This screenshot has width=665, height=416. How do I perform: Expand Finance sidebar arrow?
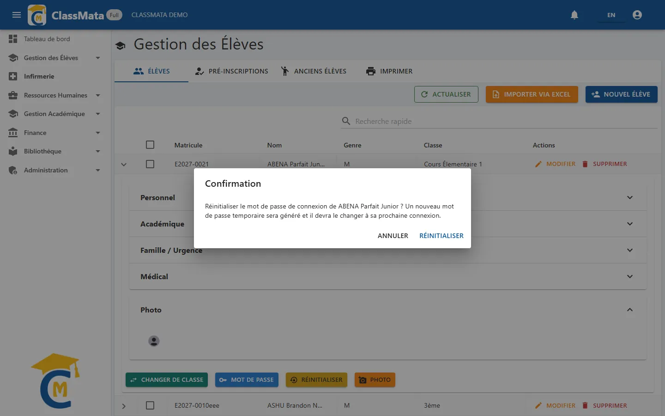[98, 133]
